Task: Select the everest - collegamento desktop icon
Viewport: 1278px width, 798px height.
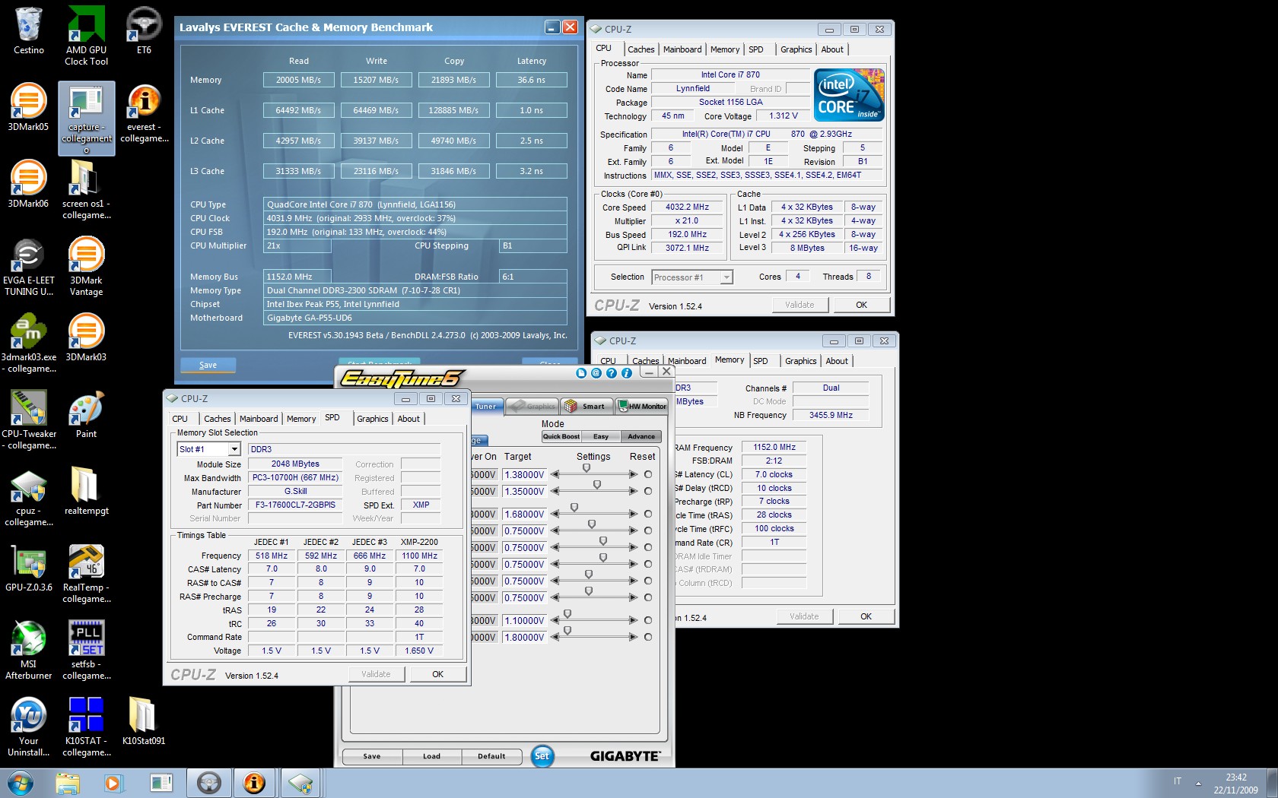Action: coord(144,113)
